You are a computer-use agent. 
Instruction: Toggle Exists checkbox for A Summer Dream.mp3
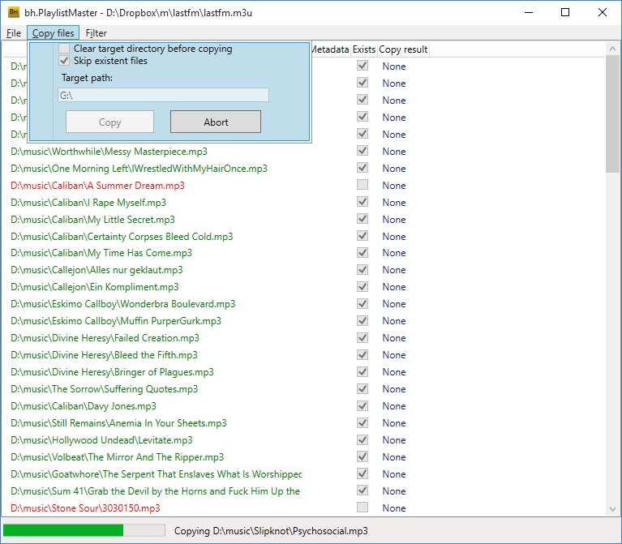362,186
